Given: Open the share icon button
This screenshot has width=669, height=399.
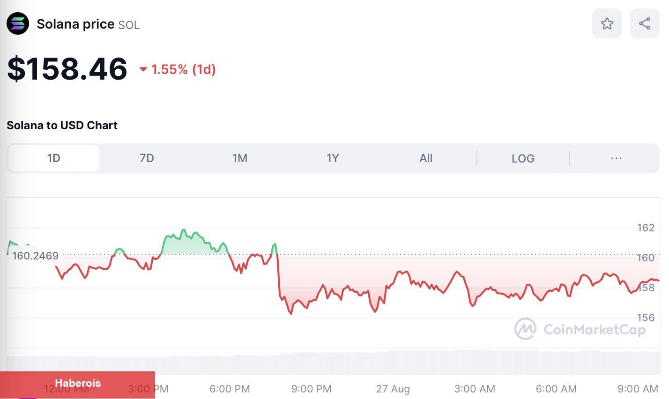Looking at the screenshot, I should [644, 23].
